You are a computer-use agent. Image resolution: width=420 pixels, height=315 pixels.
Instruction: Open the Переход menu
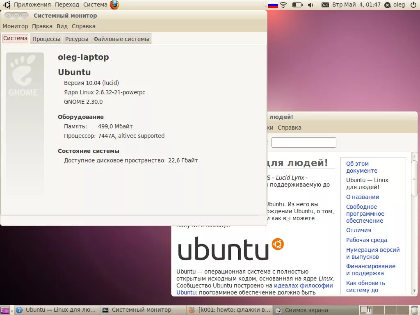point(67,5)
